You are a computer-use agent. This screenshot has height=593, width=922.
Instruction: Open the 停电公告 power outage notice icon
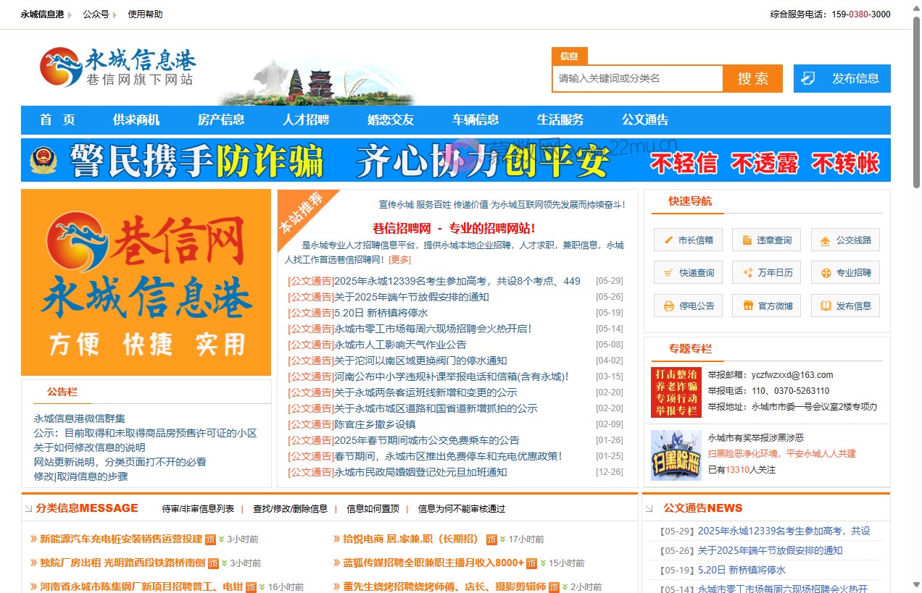[x=687, y=306]
